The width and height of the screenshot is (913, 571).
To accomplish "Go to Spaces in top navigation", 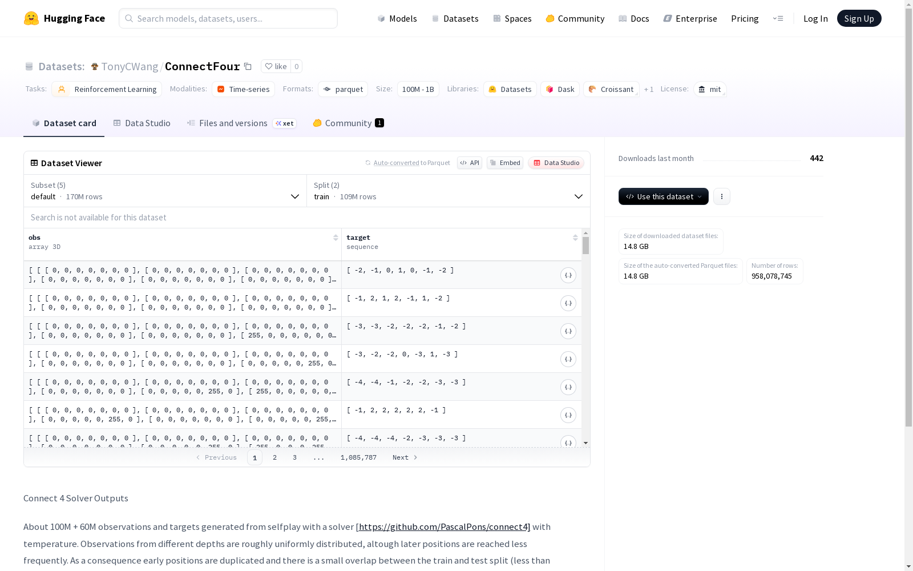I will (x=512, y=18).
